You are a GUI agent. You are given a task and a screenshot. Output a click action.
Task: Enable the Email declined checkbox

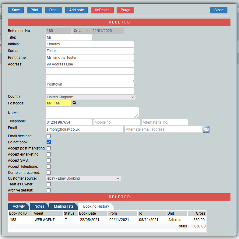pyautogui.click(x=49, y=136)
